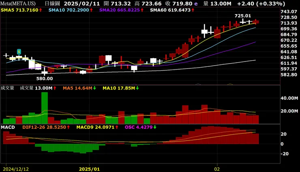Click the change value +2.40 (+0.33%)
Viewport: 300px width, 172px height.
(x=261, y=4)
